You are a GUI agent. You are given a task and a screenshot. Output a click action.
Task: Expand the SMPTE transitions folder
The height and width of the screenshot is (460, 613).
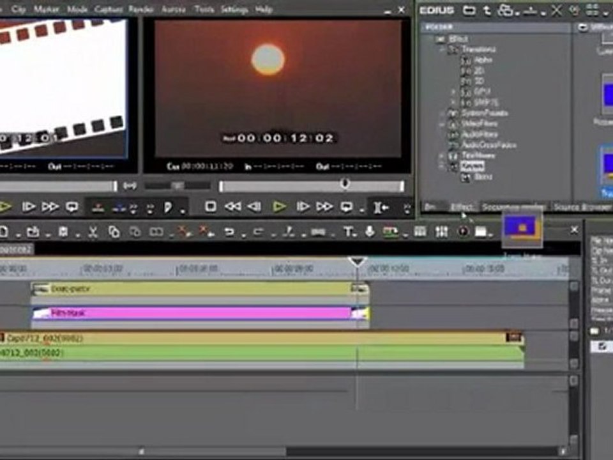(x=453, y=103)
